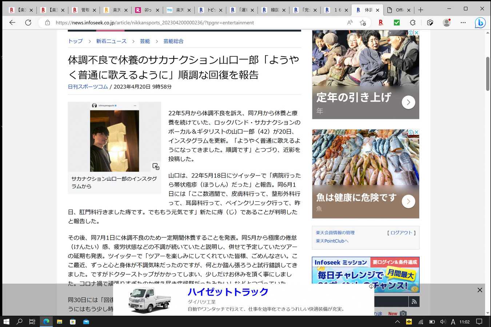
Task: Click the Read Aloud icon in address bar
Action: pyautogui.click(x=350, y=23)
